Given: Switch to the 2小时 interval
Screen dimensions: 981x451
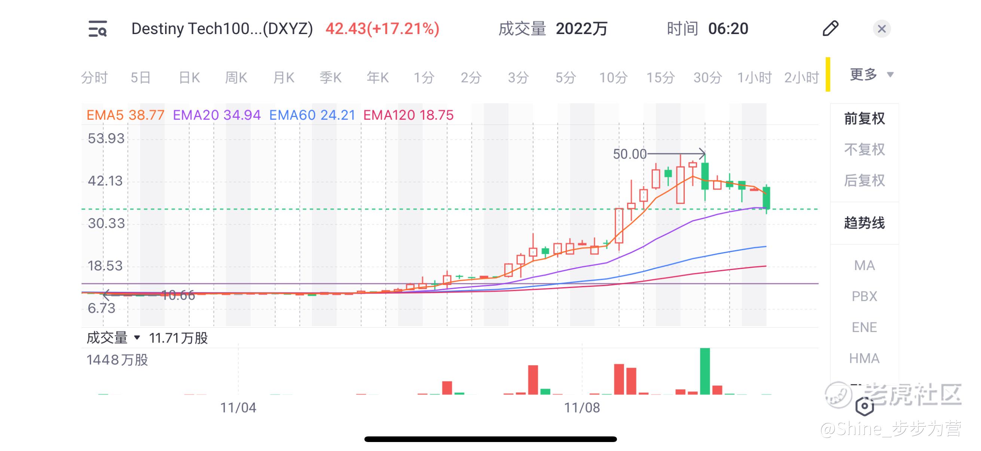Looking at the screenshot, I should [x=802, y=78].
